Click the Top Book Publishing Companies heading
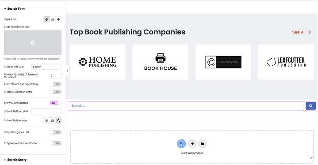This screenshot has height=165, width=318. point(127,32)
